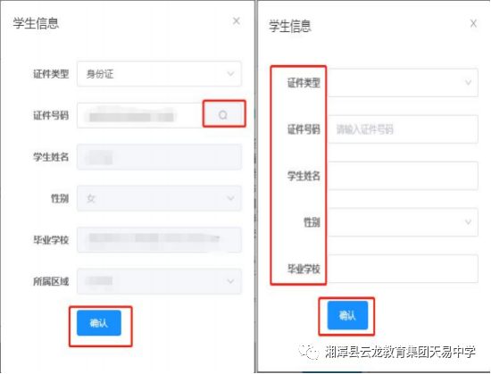This screenshot has width=491, height=374.
Task: Click the 毕业学校 field in left dialog
Action: (159, 240)
